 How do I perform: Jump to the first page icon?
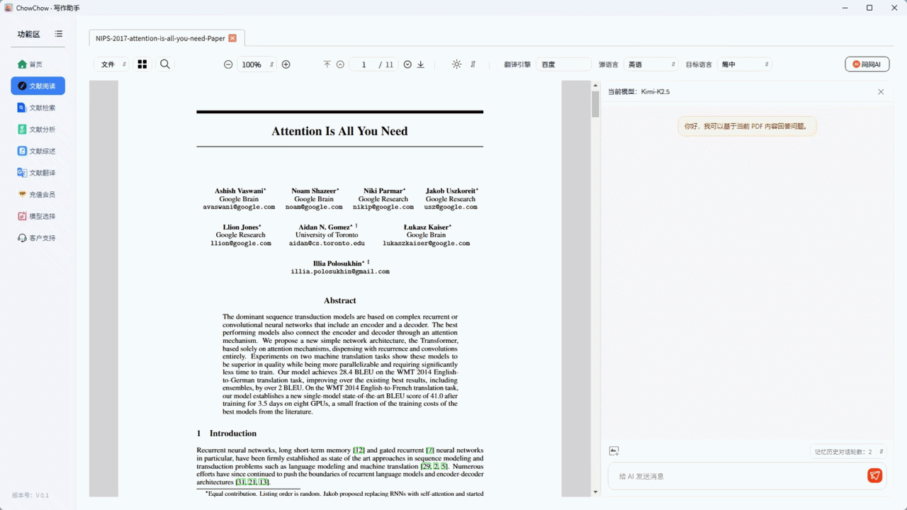tap(327, 64)
